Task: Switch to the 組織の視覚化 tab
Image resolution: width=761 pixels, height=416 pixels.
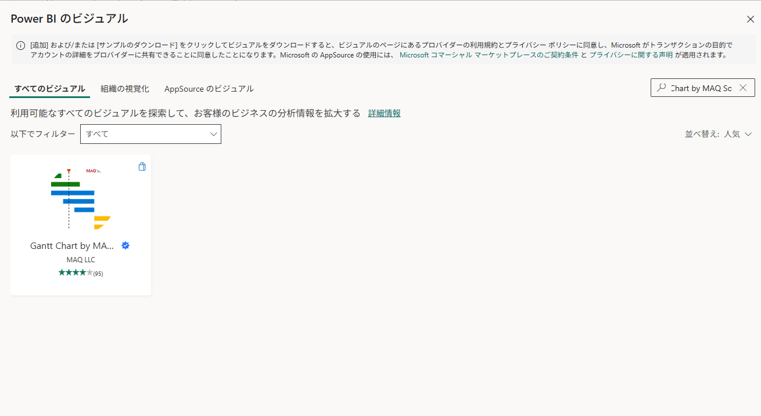Action: point(125,89)
